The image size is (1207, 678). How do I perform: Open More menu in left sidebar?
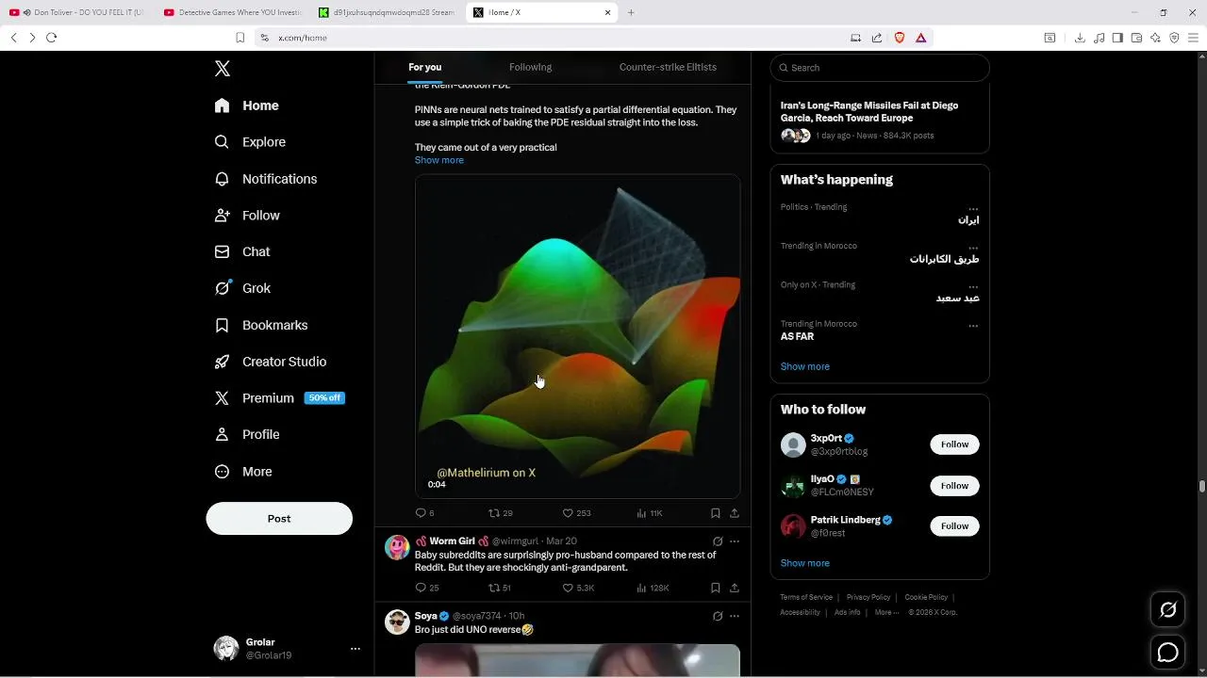click(x=243, y=472)
